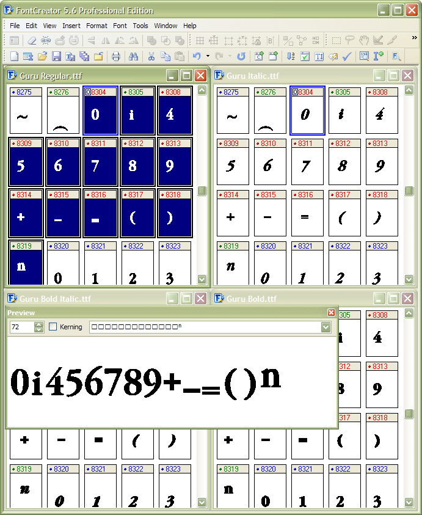
Task: Click the Find binoculars icon
Action: tap(133, 56)
